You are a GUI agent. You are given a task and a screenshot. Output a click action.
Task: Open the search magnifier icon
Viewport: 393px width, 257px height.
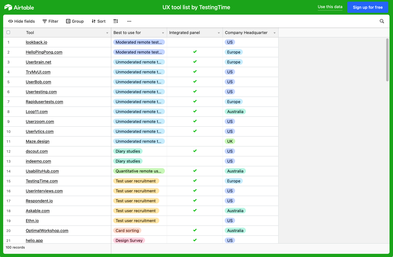coord(382,21)
